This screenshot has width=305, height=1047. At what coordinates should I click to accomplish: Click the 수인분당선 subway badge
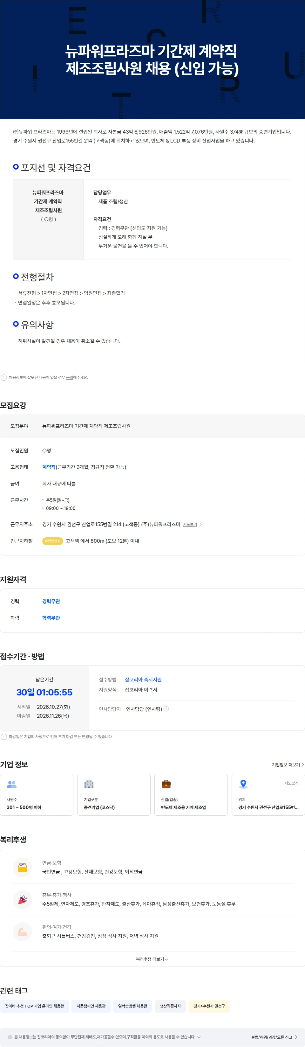(x=52, y=541)
